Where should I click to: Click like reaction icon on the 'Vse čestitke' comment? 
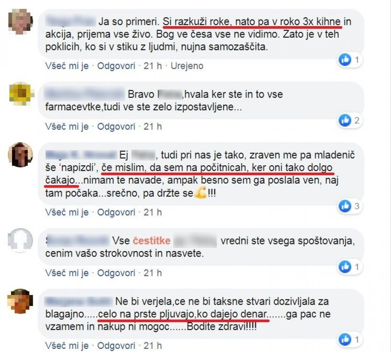[345, 267]
